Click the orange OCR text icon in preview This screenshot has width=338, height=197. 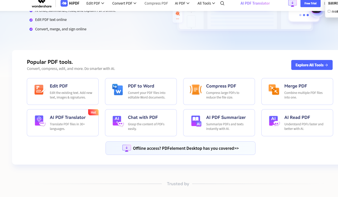(178, 13)
